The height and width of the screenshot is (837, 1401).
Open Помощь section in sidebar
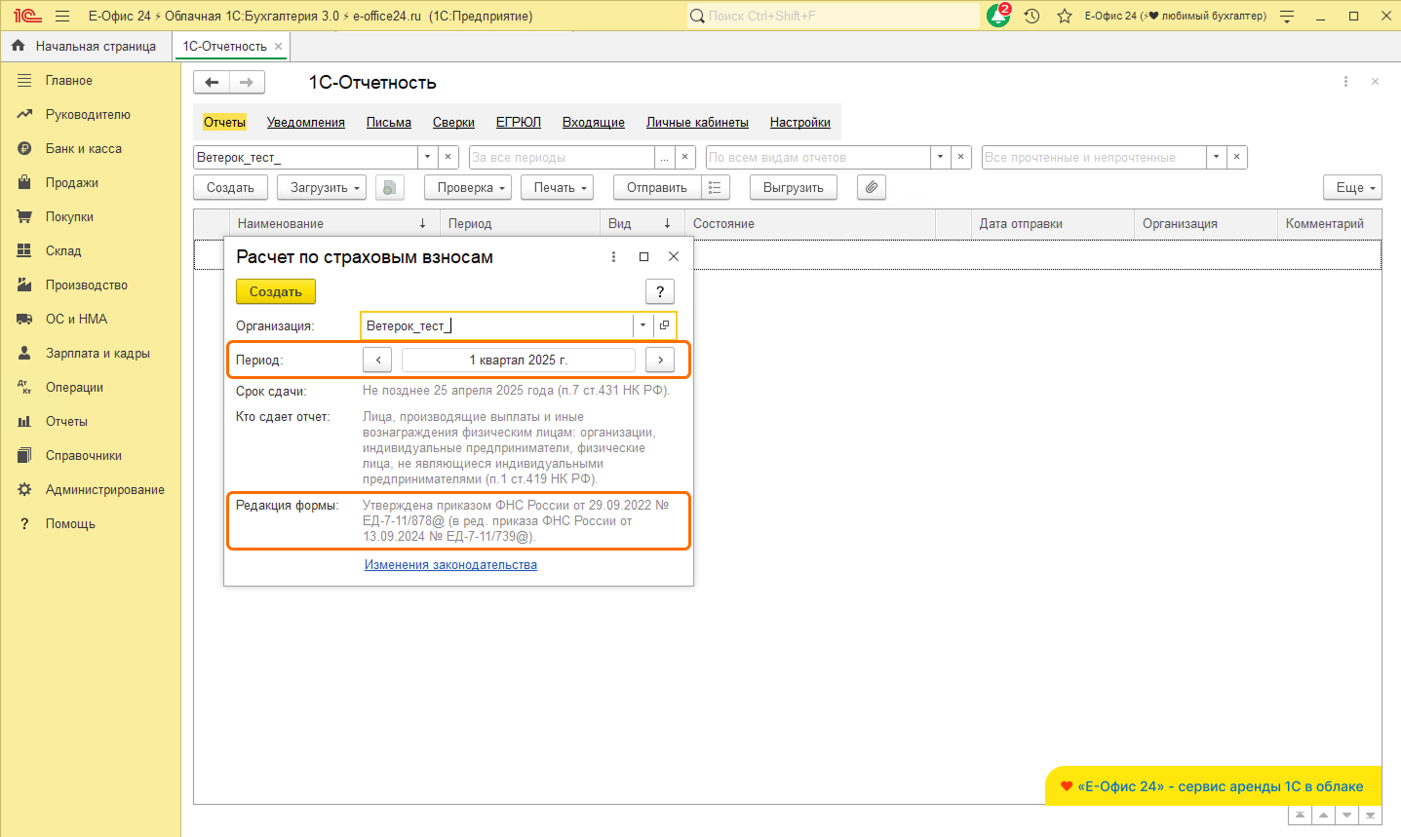click(x=70, y=524)
